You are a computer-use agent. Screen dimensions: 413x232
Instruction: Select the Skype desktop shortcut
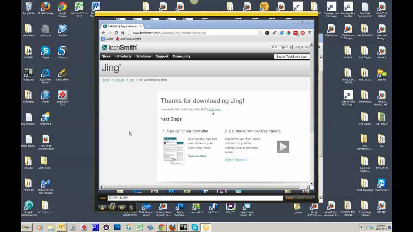45,53
